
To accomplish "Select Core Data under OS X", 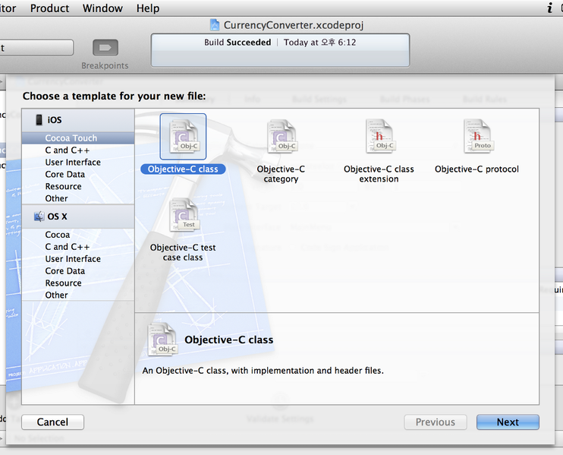I will (64, 271).
